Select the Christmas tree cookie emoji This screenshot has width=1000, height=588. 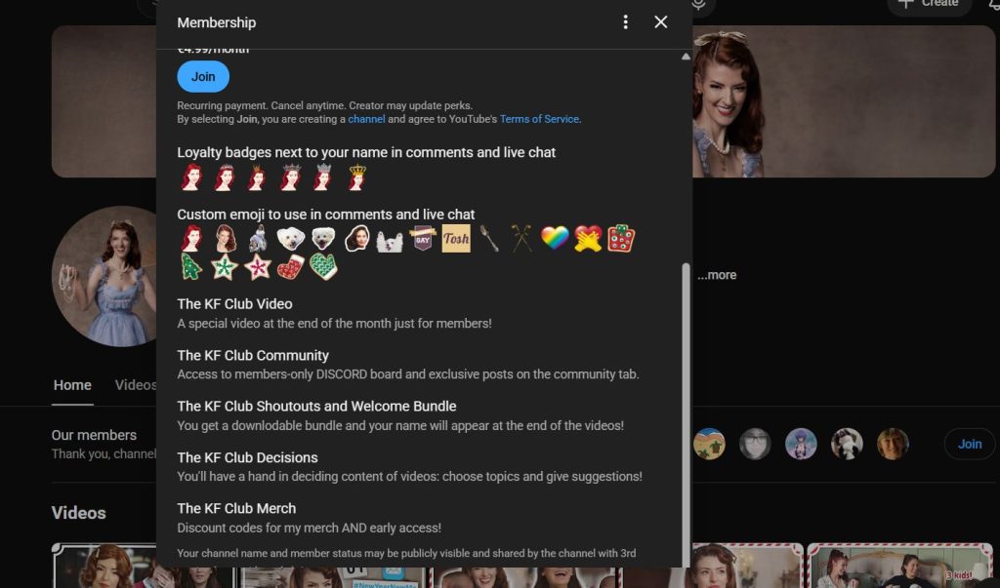[x=190, y=266]
